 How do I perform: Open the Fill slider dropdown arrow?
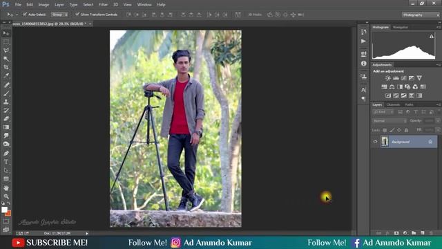(x=438, y=130)
